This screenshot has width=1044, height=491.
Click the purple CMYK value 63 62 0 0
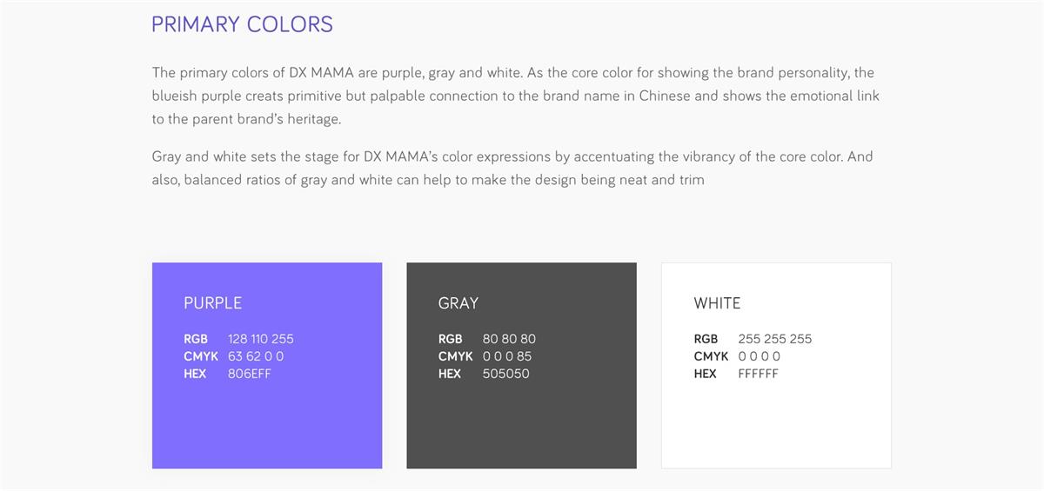pyautogui.click(x=256, y=356)
